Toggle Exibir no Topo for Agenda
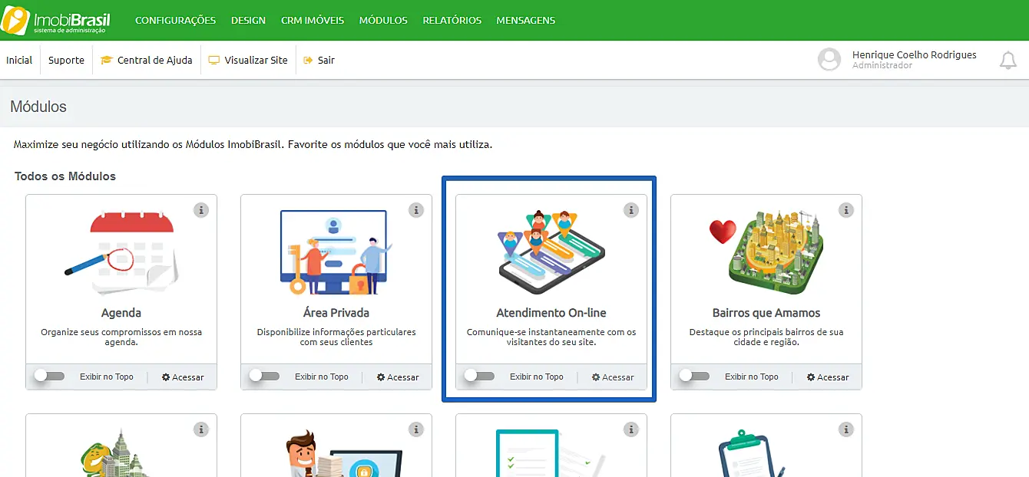This screenshot has width=1029, height=477. pyautogui.click(x=50, y=377)
